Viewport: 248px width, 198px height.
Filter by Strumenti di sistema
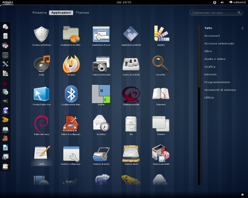coord(220,90)
